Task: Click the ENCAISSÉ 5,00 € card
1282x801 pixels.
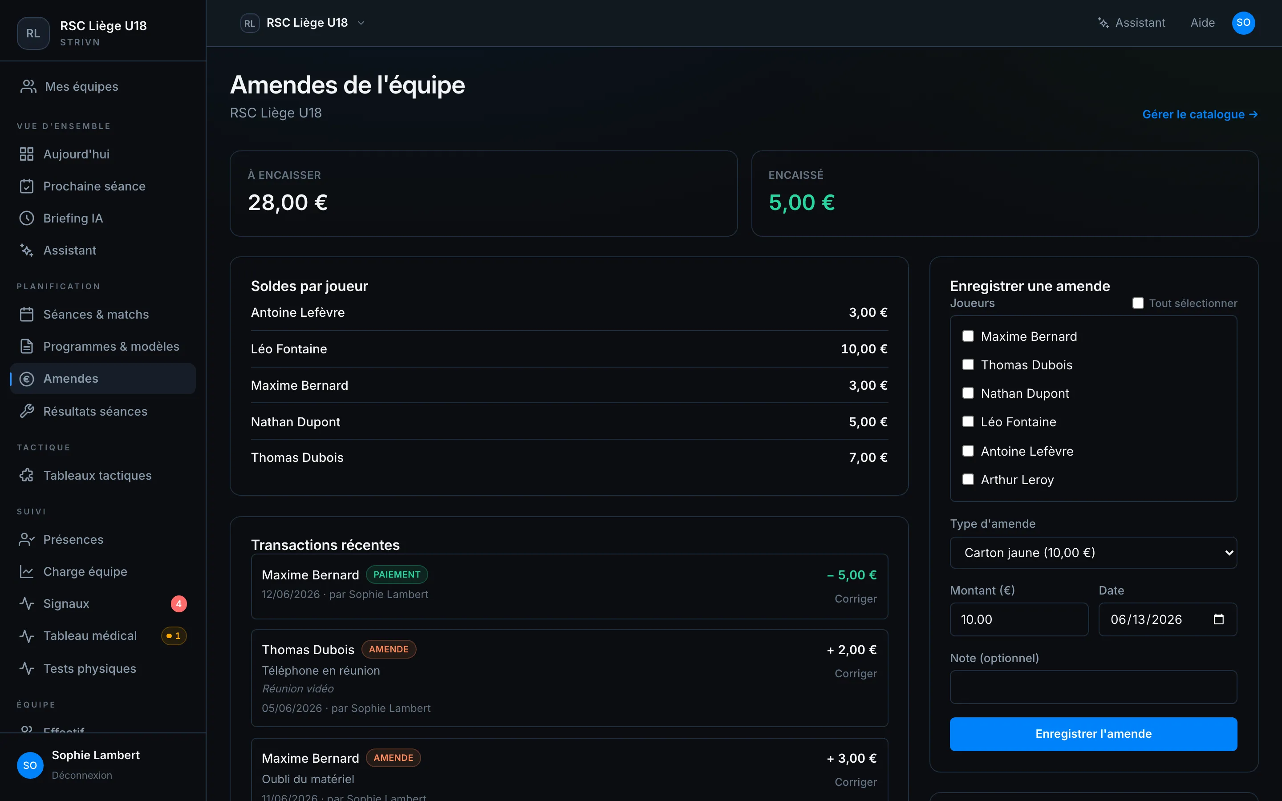Action: [x=1005, y=194]
